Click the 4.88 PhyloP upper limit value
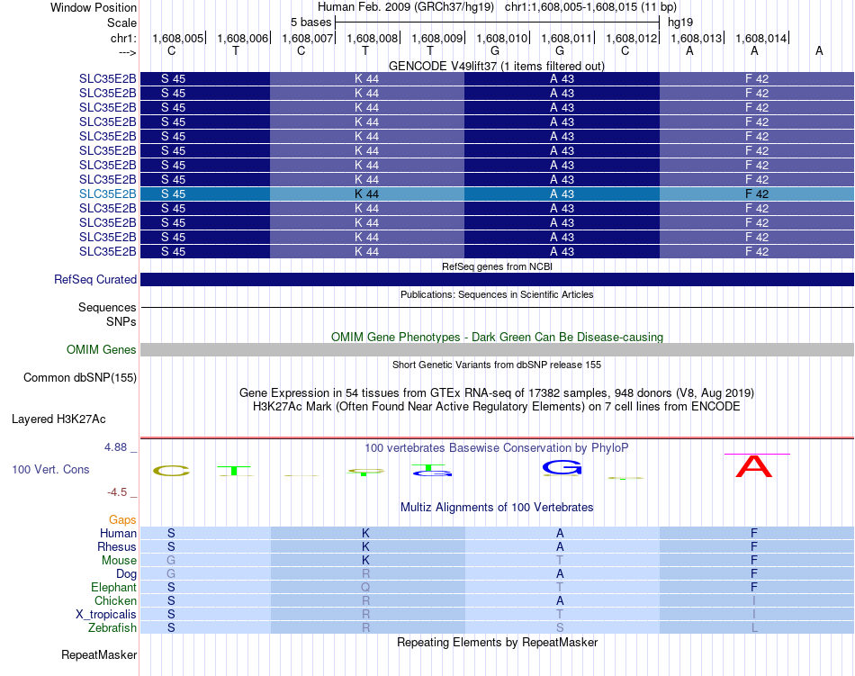 (115, 447)
